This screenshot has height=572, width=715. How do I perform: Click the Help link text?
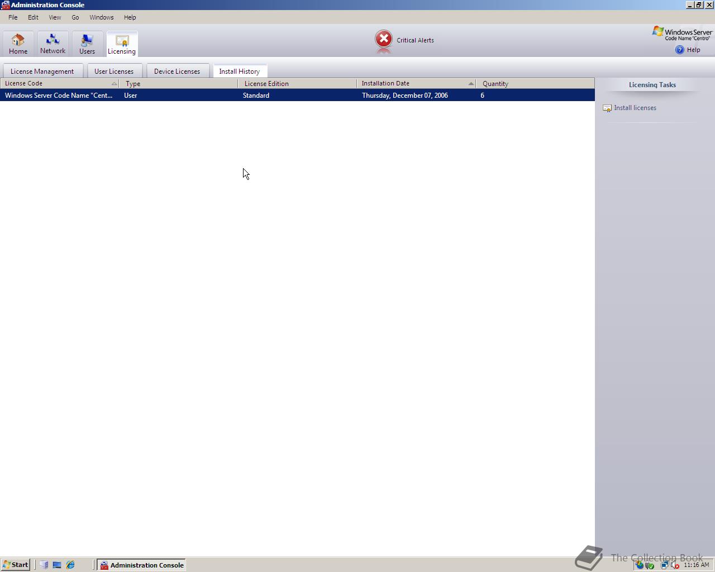[x=693, y=50]
